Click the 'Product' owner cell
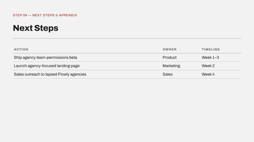254x142 pixels. 170,57
